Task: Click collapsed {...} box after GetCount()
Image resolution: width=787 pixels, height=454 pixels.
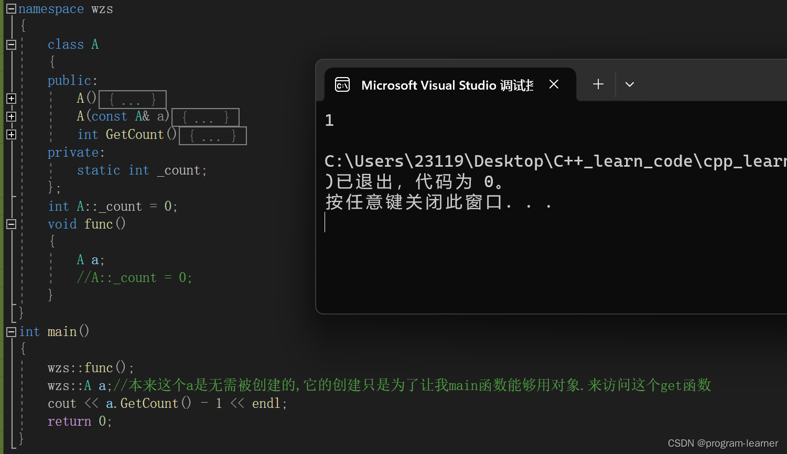Action: (213, 136)
